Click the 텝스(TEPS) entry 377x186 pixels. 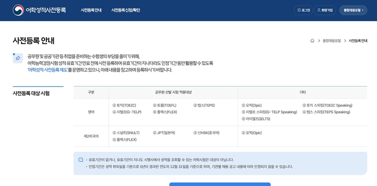[x=204, y=105]
